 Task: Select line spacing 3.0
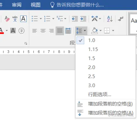pyautogui.click(x=106, y=85)
